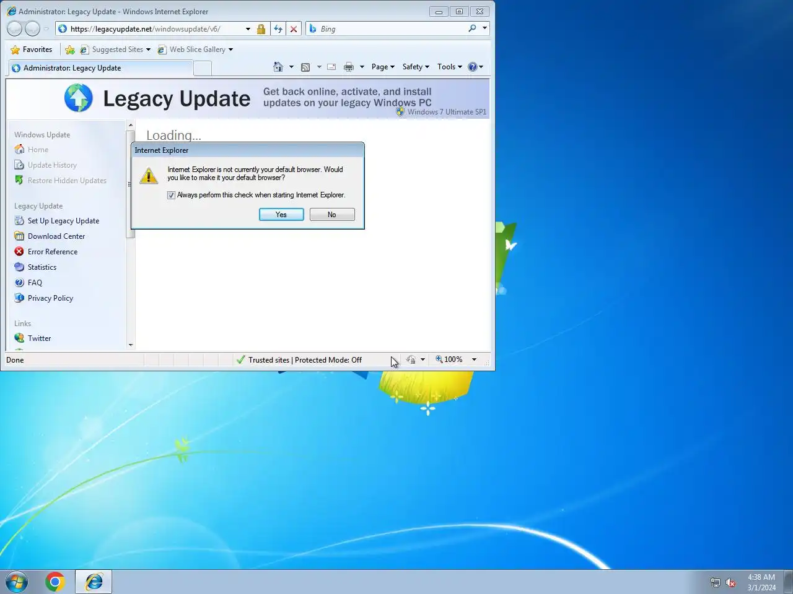Click the red Stop loading icon
Viewport: 793px width, 594px height.
(294, 29)
